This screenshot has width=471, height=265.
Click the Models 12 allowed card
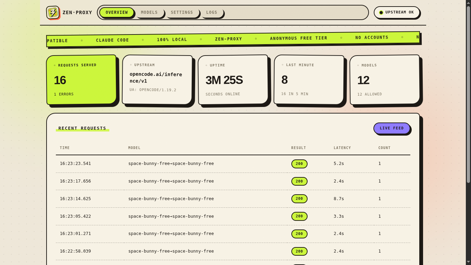coord(385,80)
